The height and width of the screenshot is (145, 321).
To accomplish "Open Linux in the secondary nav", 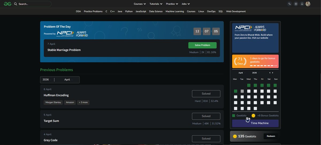I will click(201, 11).
